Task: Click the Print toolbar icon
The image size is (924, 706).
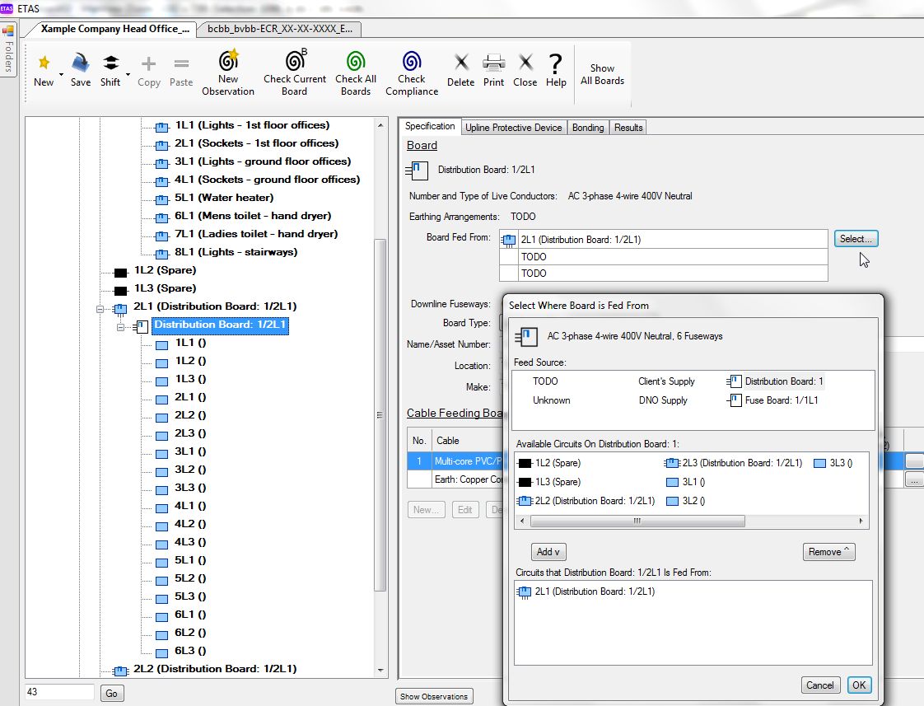Action: 493,63
